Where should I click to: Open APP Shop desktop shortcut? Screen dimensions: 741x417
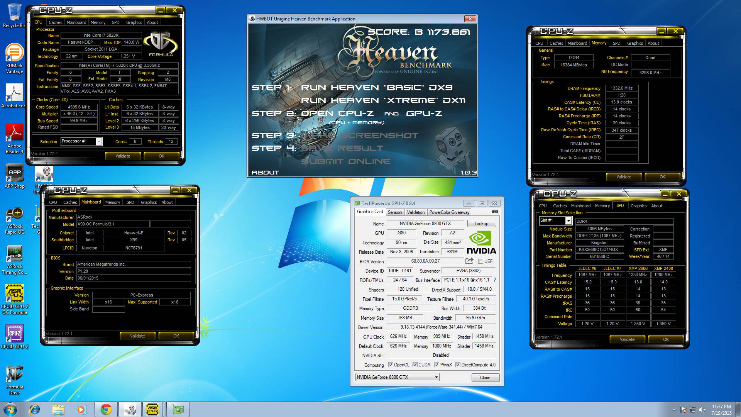point(15,177)
